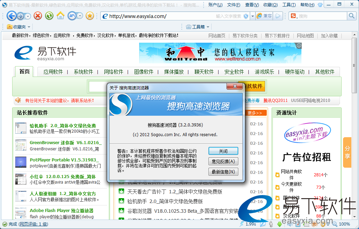359x229 pixels.
Task: Open the 应用软件 category tab
Action: point(53,72)
